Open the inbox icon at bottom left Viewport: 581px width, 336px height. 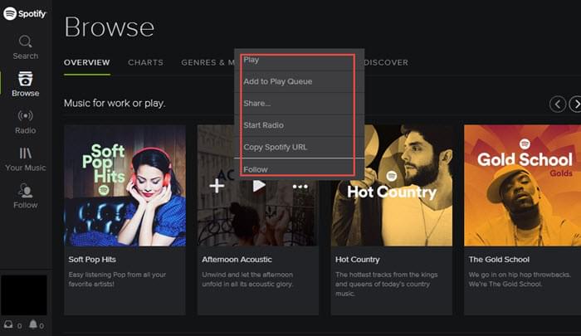[8, 325]
